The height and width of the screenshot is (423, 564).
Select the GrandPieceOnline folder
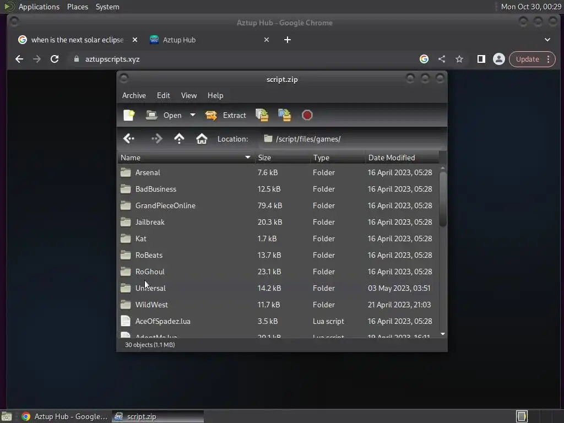click(278, 206)
